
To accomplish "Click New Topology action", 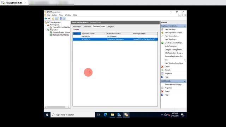I will pos(171,39).
